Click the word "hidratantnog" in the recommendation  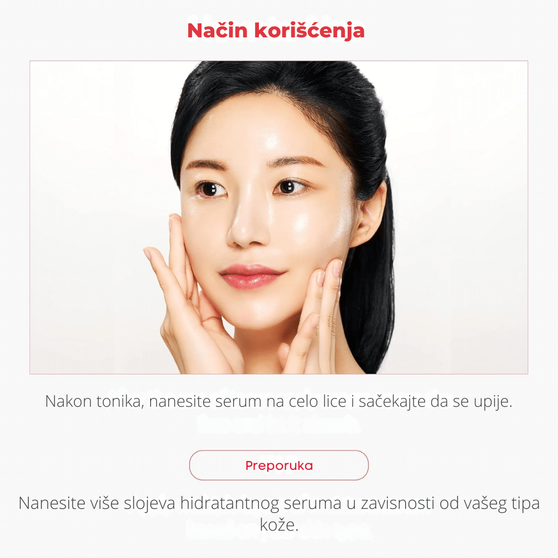pyautogui.click(x=229, y=503)
